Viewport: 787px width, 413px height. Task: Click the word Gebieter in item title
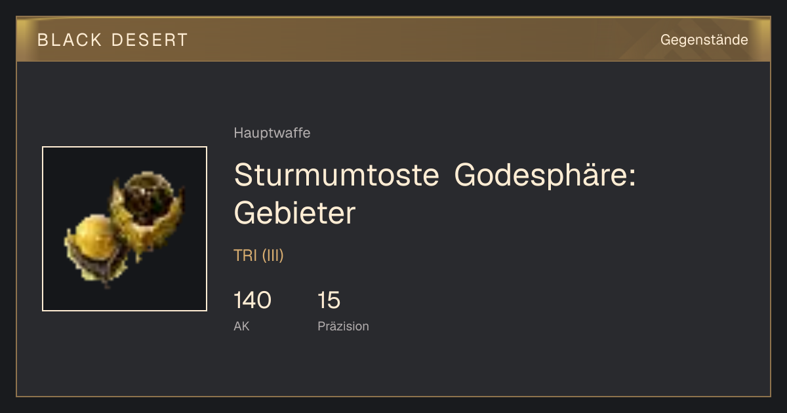pos(294,213)
